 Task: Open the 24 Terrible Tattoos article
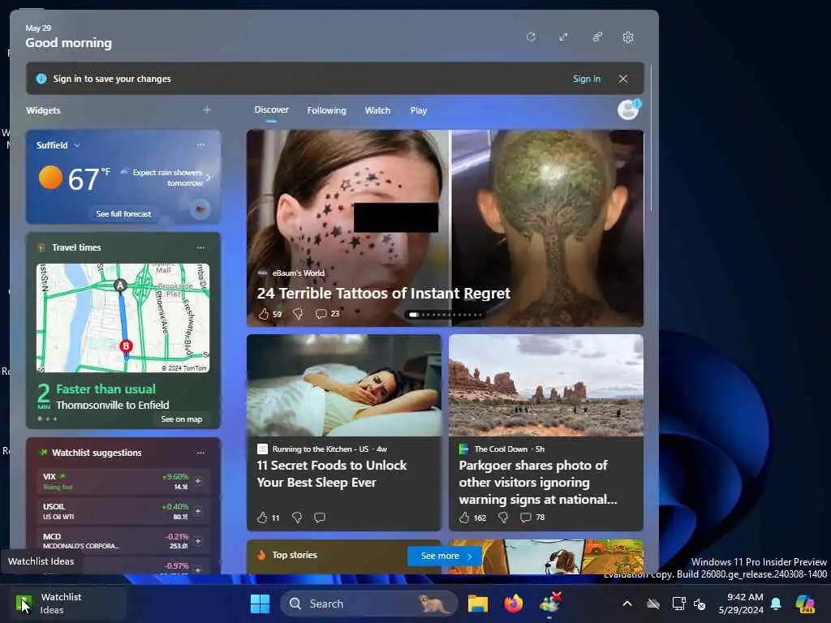tap(383, 293)
